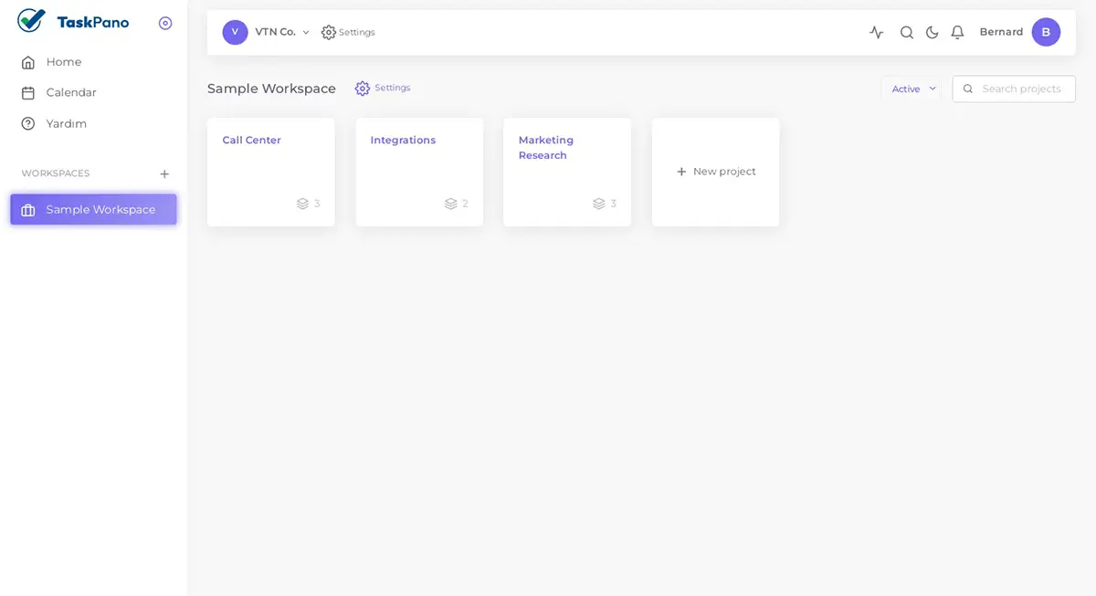Click layers icon on Integrations card
This screenshot has height=596, width=1096.
point(450,204)
